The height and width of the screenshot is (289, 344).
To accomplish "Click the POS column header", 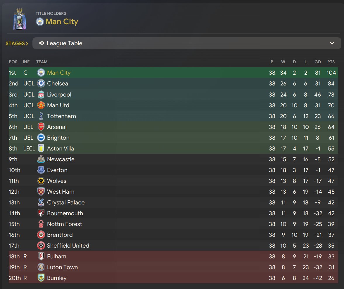I will coord(13,62).
